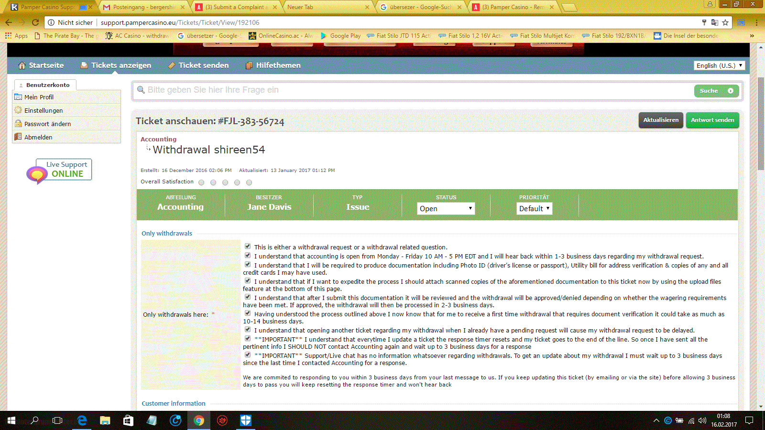765x430 pixels.
Task: Toggle 'expedite the process' checkbox
Action: pyautogui.click(x=248, y=281)
